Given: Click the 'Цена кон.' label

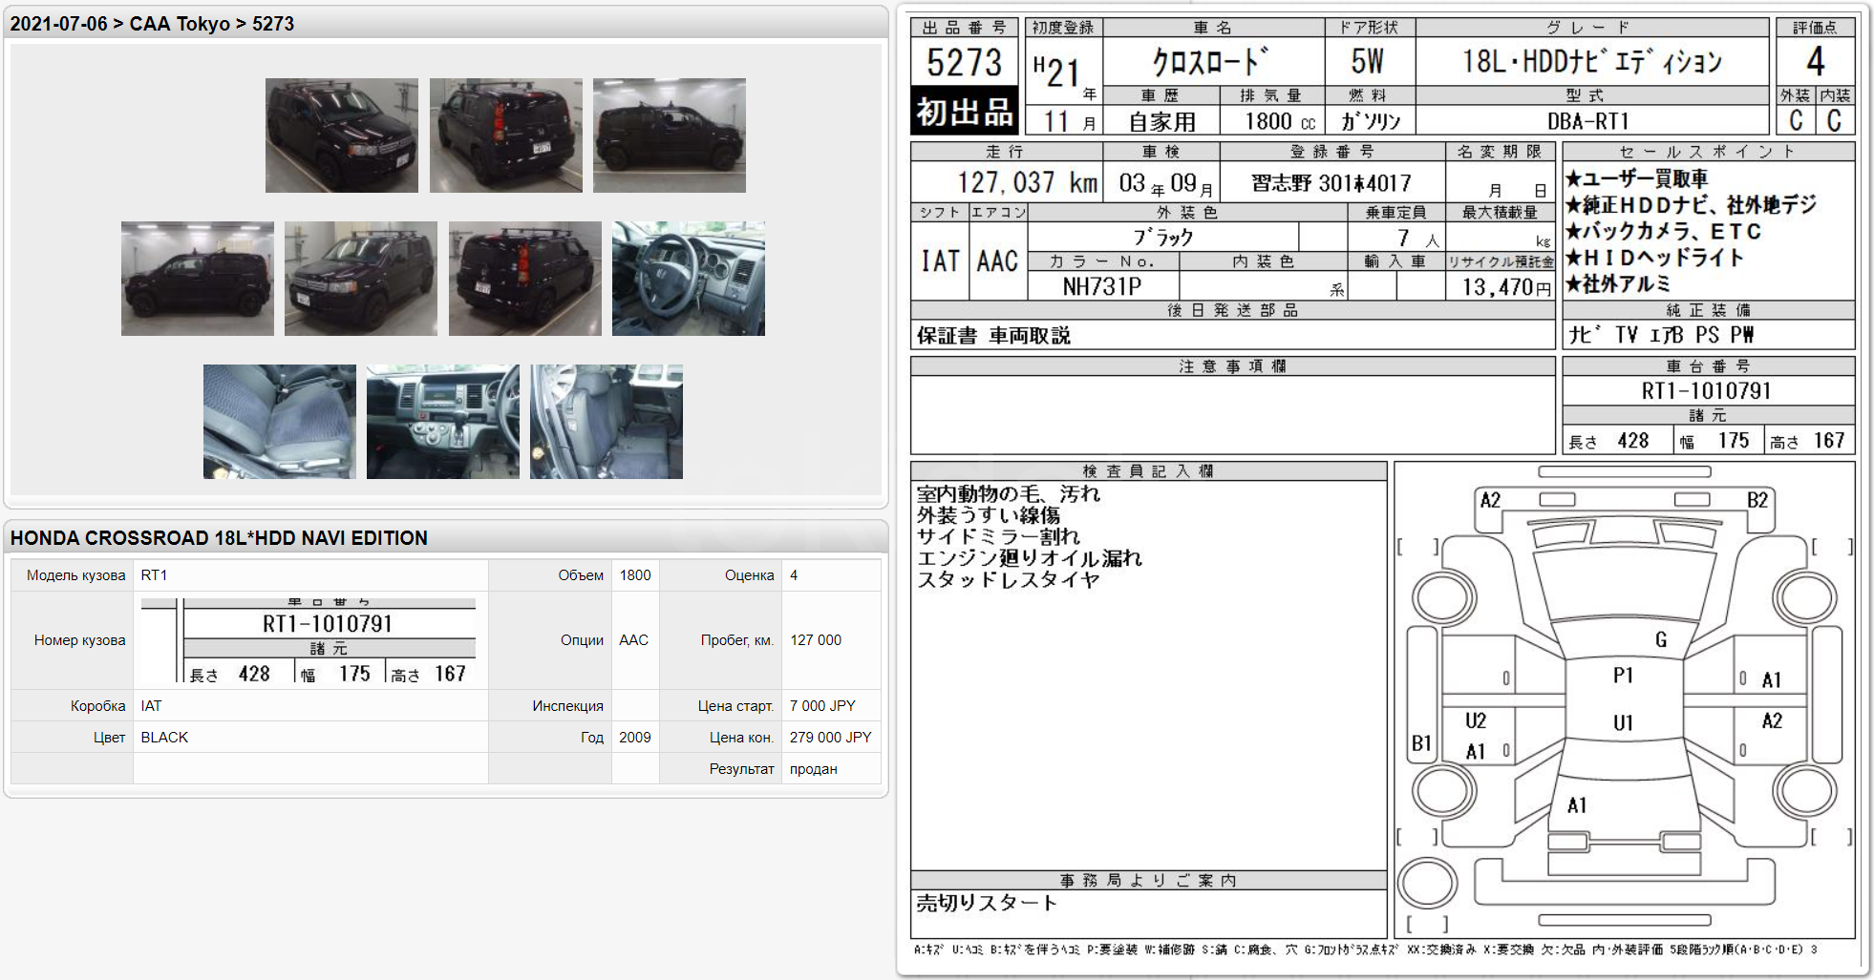Looking at the screenshot, I should pyautogui.click(x=742, y=738).
